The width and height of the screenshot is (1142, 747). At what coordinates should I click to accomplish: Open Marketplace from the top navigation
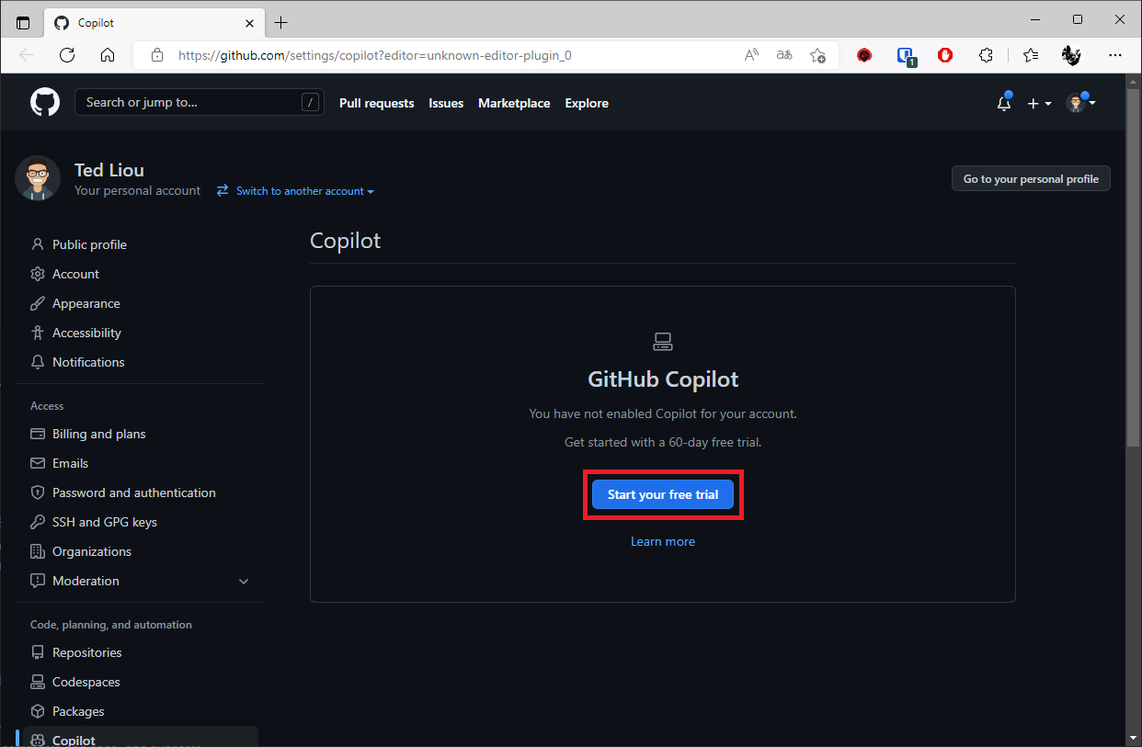[514, 103]
